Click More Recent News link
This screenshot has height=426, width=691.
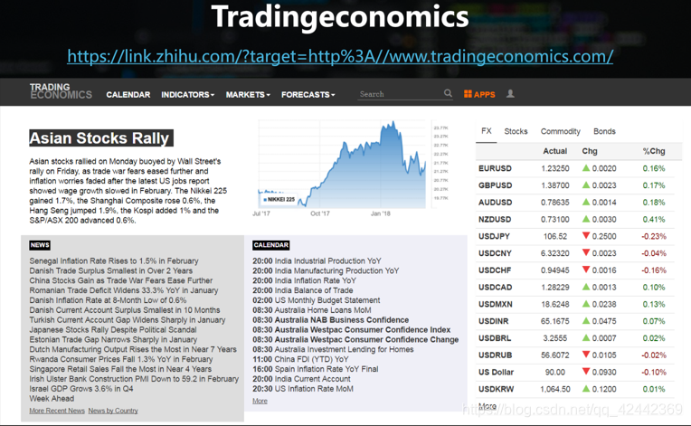pos(57,411)
